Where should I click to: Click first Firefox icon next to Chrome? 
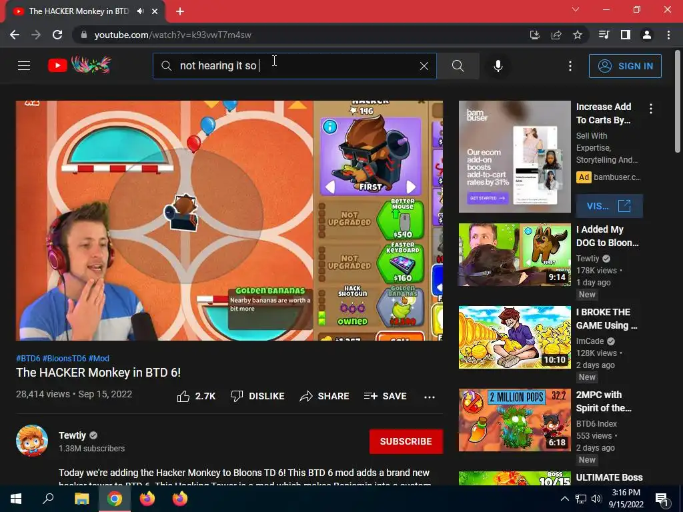(x=147, y=499)
